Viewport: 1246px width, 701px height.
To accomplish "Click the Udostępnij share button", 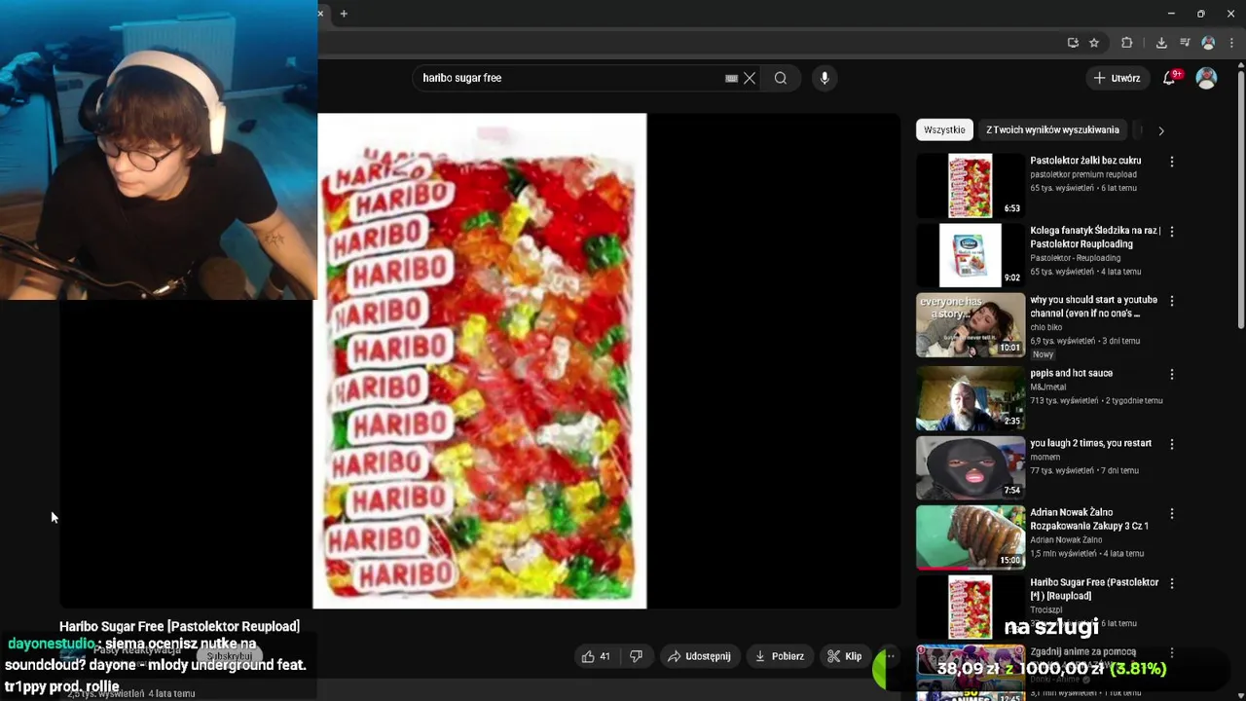I will [699, 656].
